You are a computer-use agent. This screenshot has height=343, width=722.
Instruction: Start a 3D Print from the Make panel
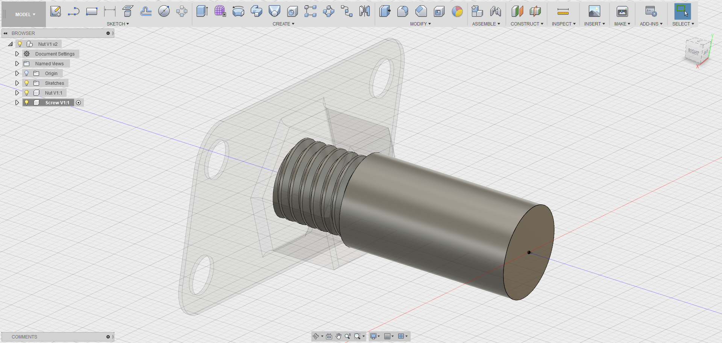[x=621, y=11]
